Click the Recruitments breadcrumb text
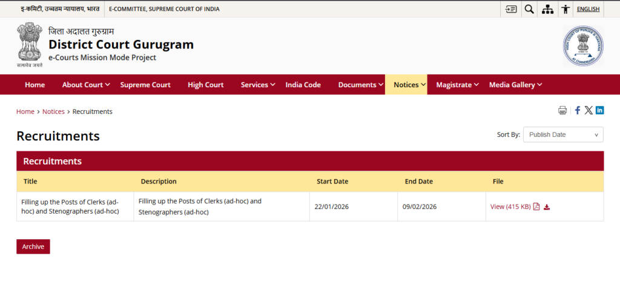620x293 pixels. coord(93,111)
